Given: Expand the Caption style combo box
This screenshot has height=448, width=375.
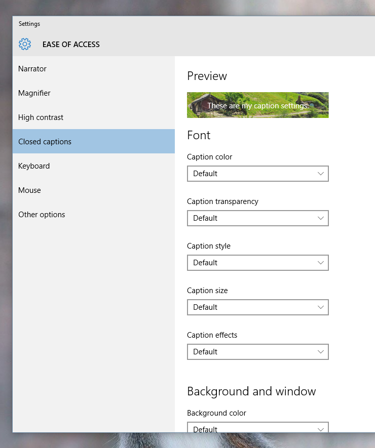Looking at the screenshot, I should (x=258, y=263).
